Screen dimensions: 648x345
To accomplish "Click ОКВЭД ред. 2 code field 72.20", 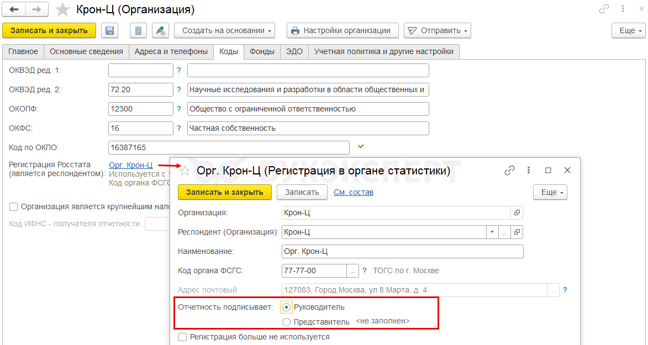I will [x=140, y=89].
